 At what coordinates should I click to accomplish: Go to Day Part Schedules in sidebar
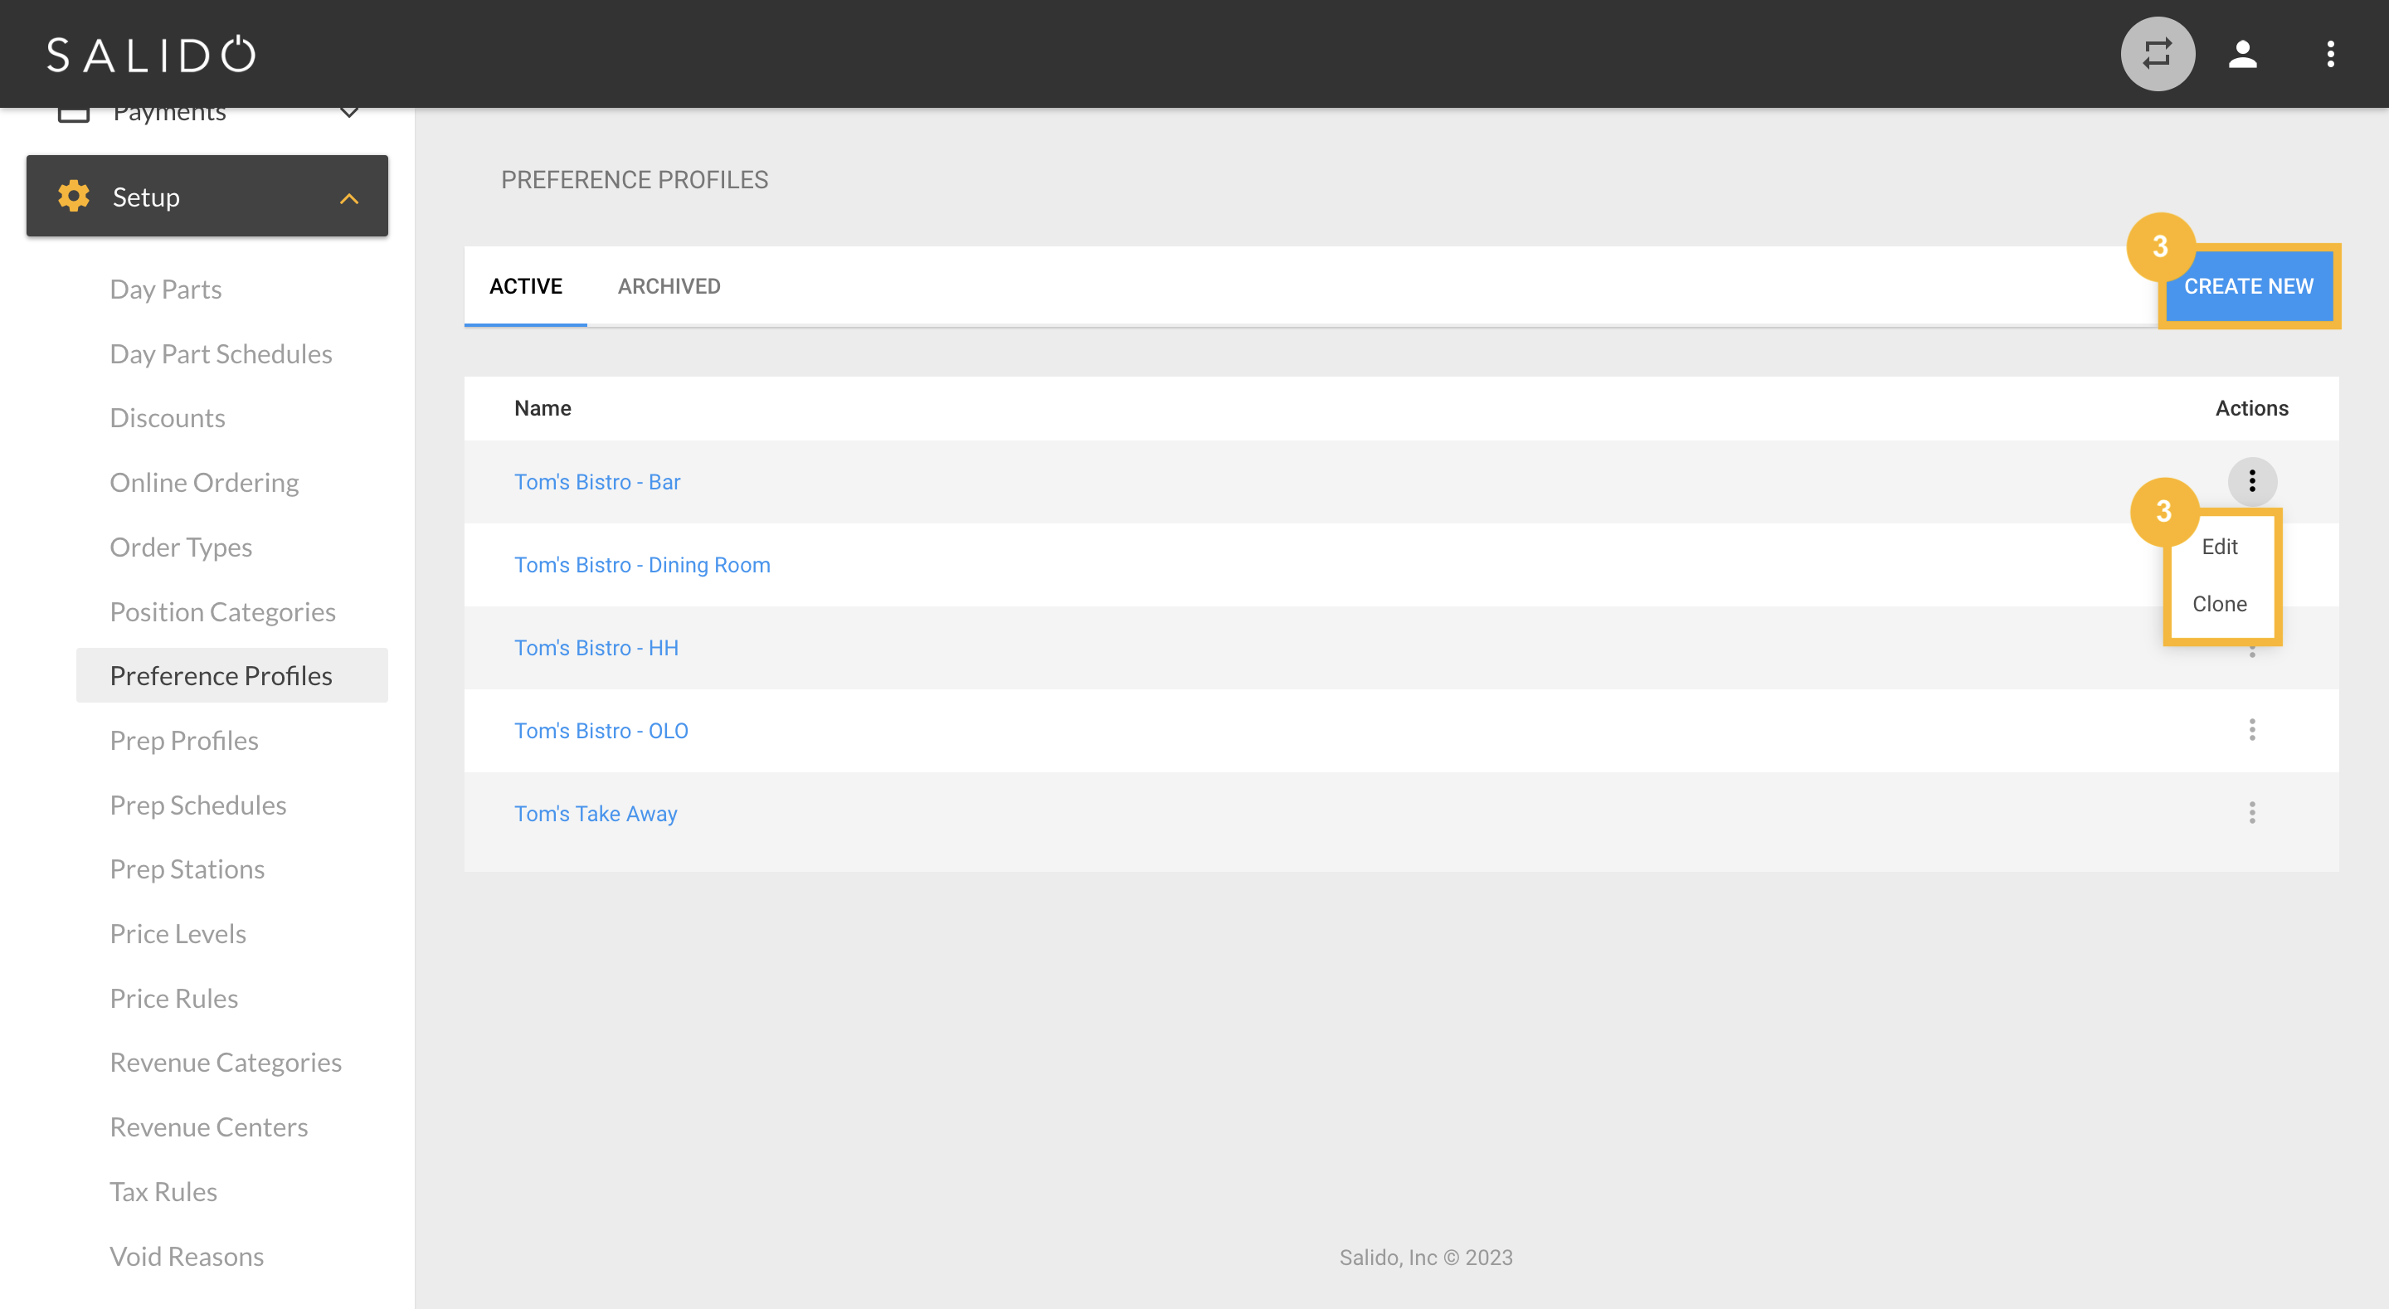(x=221, y=353)
